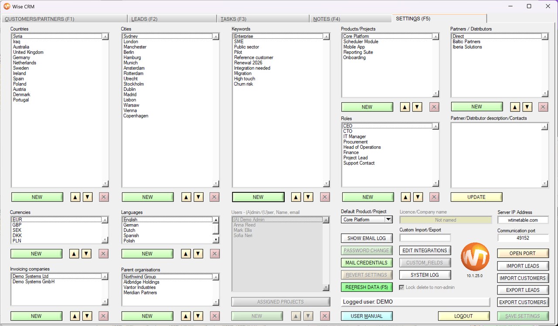Click the Keywords down arrow button
The width and height of the screenshot is (558, 326).
point(308,197)
